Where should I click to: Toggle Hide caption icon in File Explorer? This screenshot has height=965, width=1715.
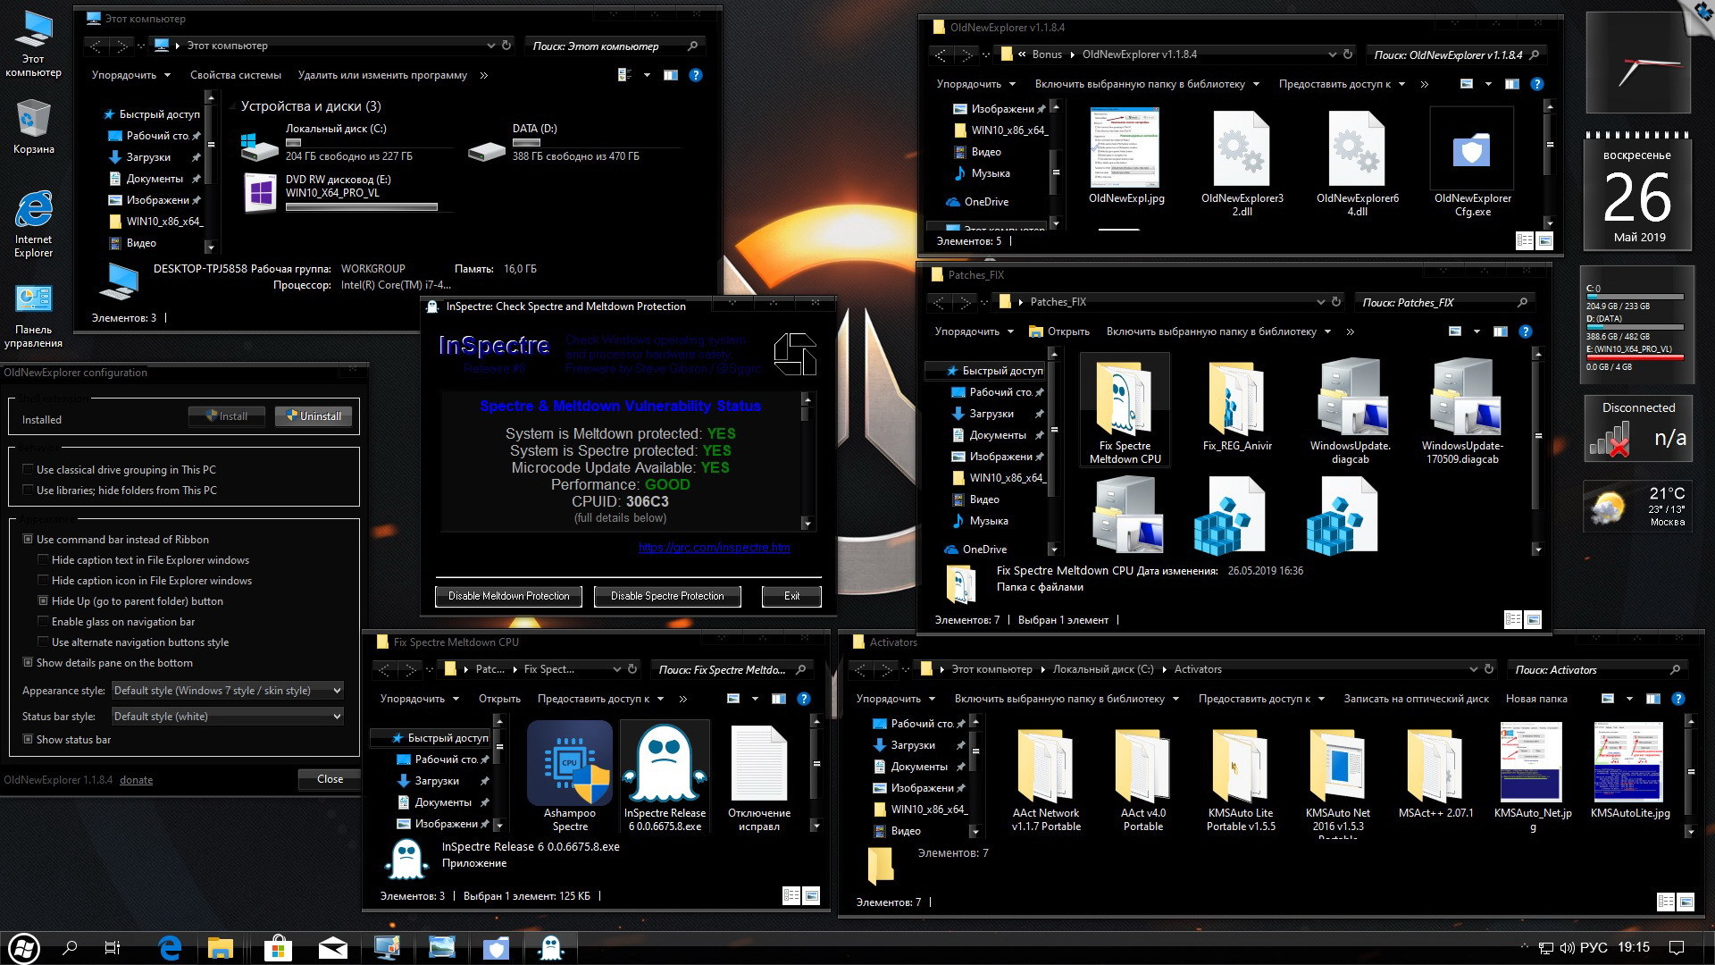[x=43, y=580]
